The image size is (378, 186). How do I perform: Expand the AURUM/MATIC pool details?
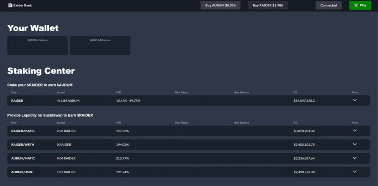[x=354, y=158]
